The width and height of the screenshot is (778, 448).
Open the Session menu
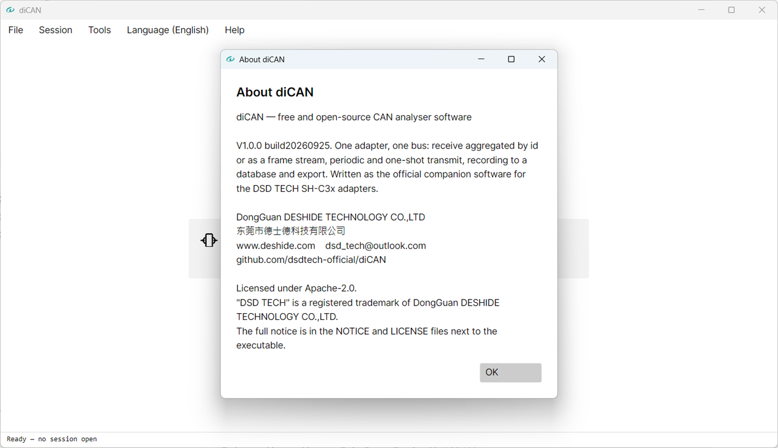(x=56, y=30)
